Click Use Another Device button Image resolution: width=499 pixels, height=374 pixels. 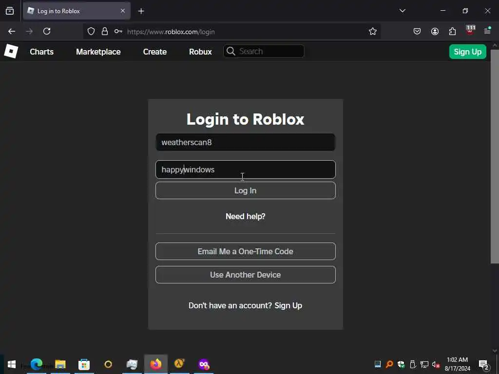[246, 275]
